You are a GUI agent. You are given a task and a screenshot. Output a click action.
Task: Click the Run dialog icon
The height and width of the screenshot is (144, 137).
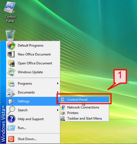coord(11,128)
